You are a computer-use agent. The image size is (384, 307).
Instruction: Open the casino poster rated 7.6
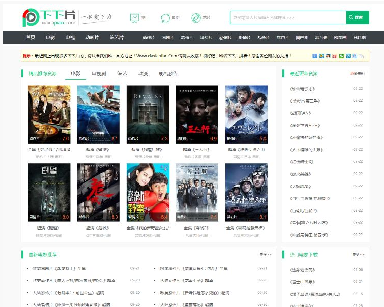49,114
